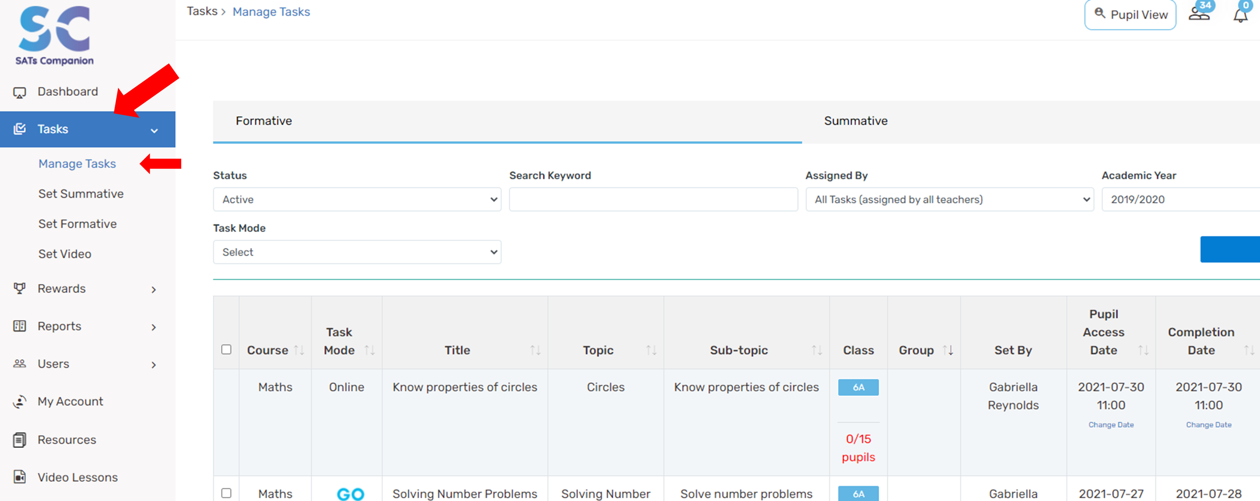This screenshot has width=1260, height=501.
Task: Open Set Formative in sidebar
Action: pos(77,224)
